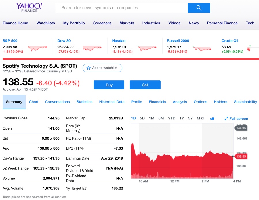Viewport: 259px width, 200px height.
Task: Click the Previous Close value 144.95
Action: 54,118
